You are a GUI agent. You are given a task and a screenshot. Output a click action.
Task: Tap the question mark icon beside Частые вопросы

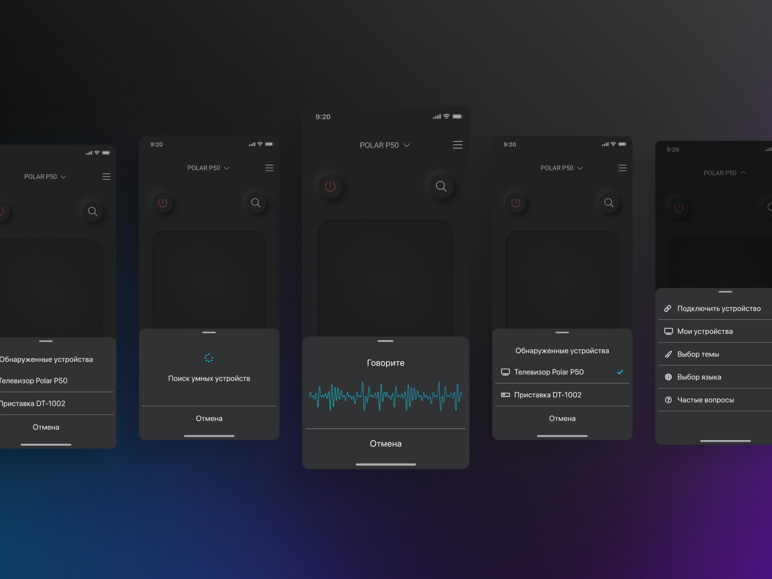tap(668, 400)
